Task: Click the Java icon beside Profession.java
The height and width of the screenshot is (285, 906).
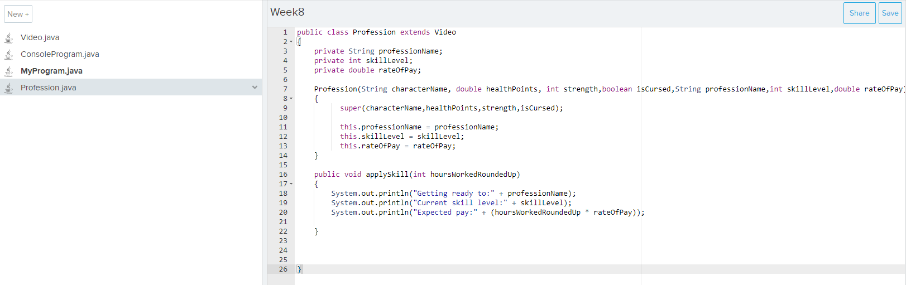Action: coord(9,88)
